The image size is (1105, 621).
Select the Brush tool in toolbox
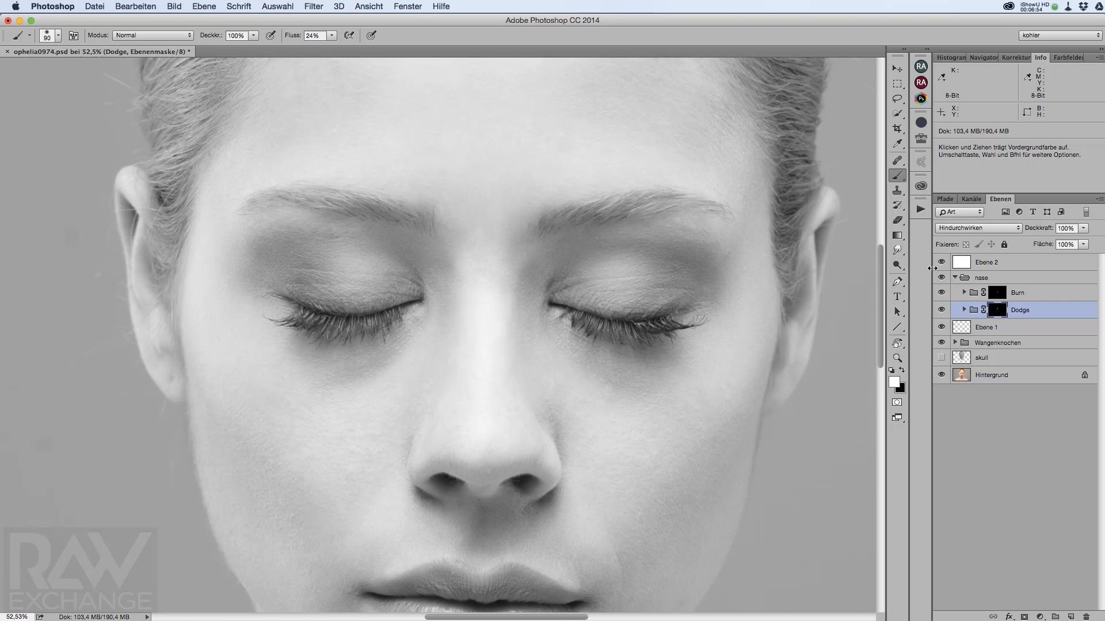point(897,175)
